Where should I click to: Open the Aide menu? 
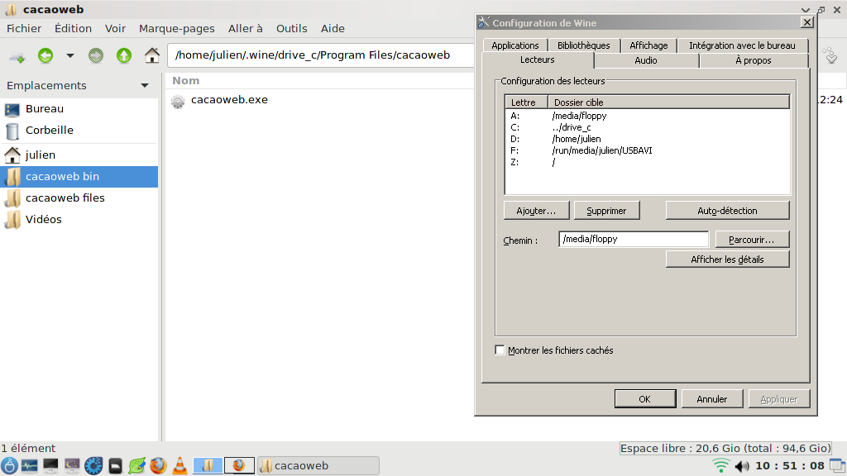(x=333, y=29)
